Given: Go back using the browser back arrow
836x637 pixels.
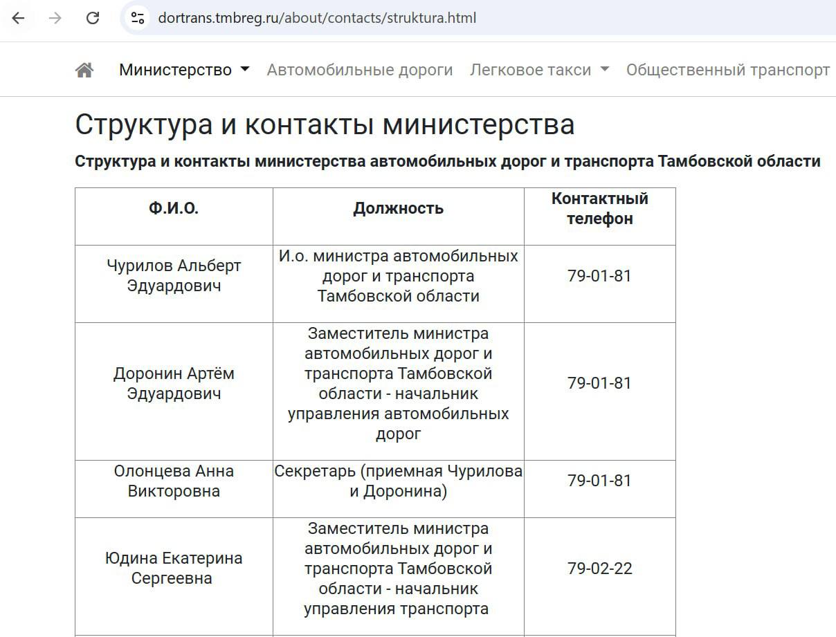Looking at the screenshot, I should (19, 18).
